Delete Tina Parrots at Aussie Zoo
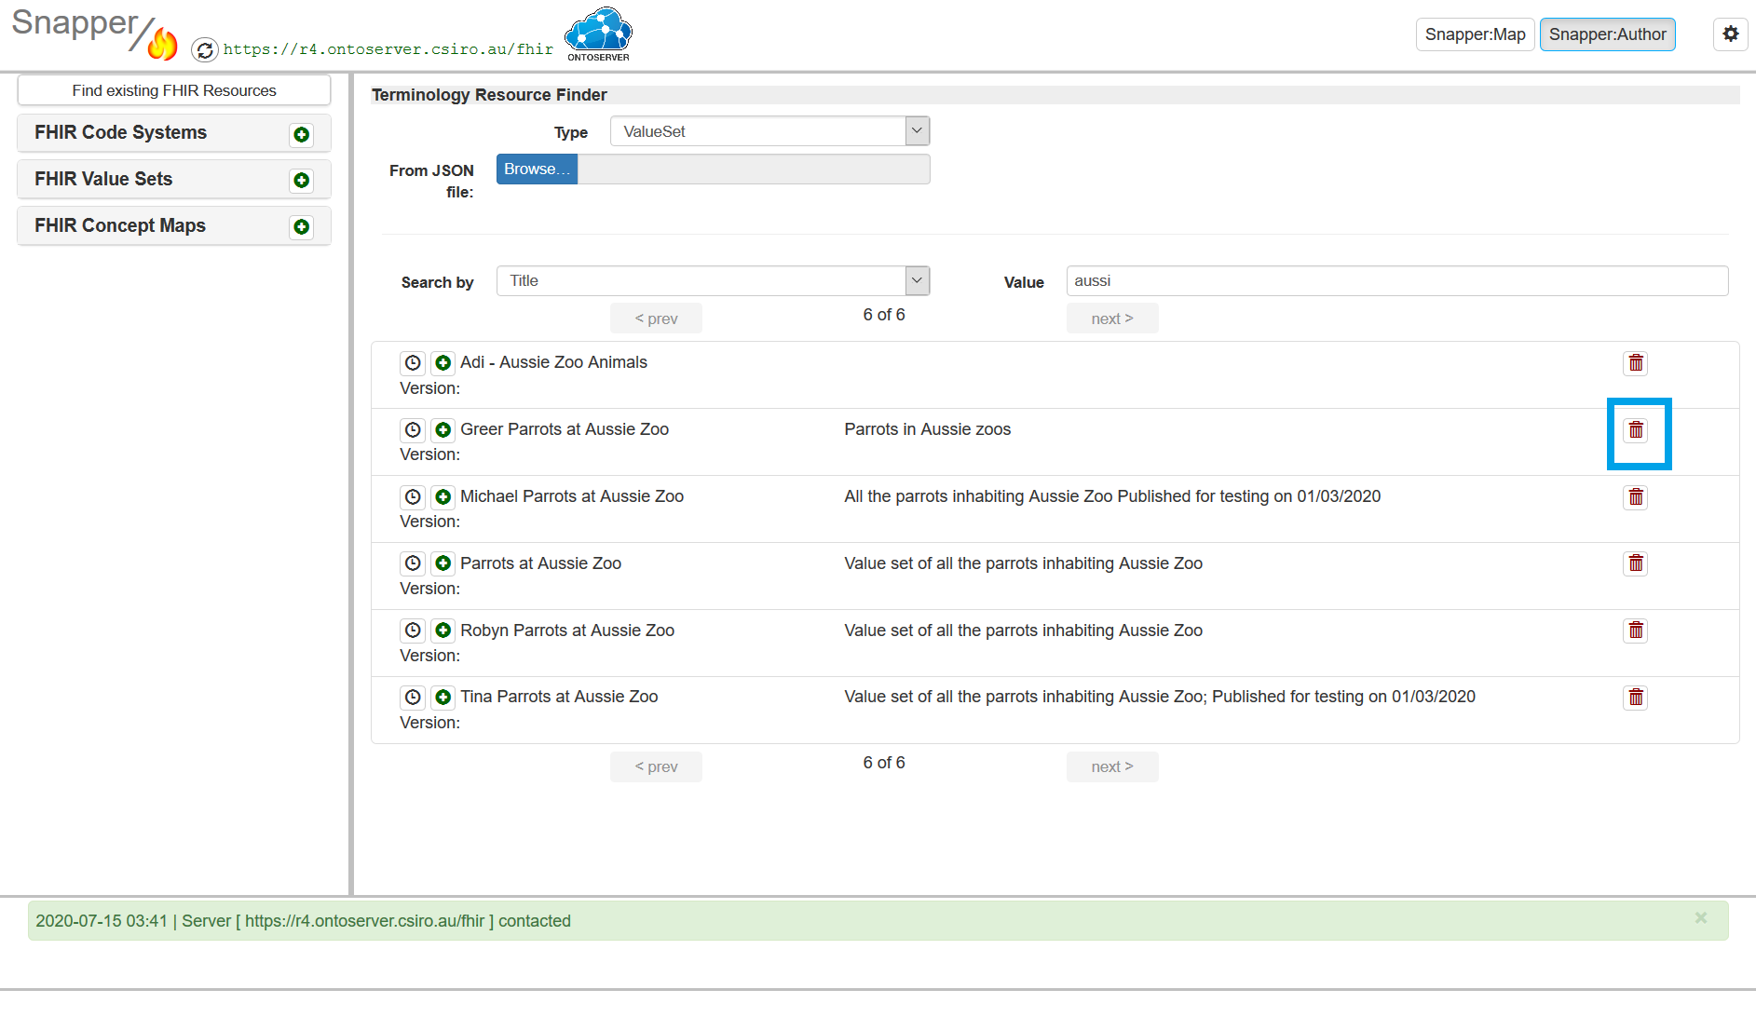The height and width of the screenshot is (1017, 1756). point(1636,698)
